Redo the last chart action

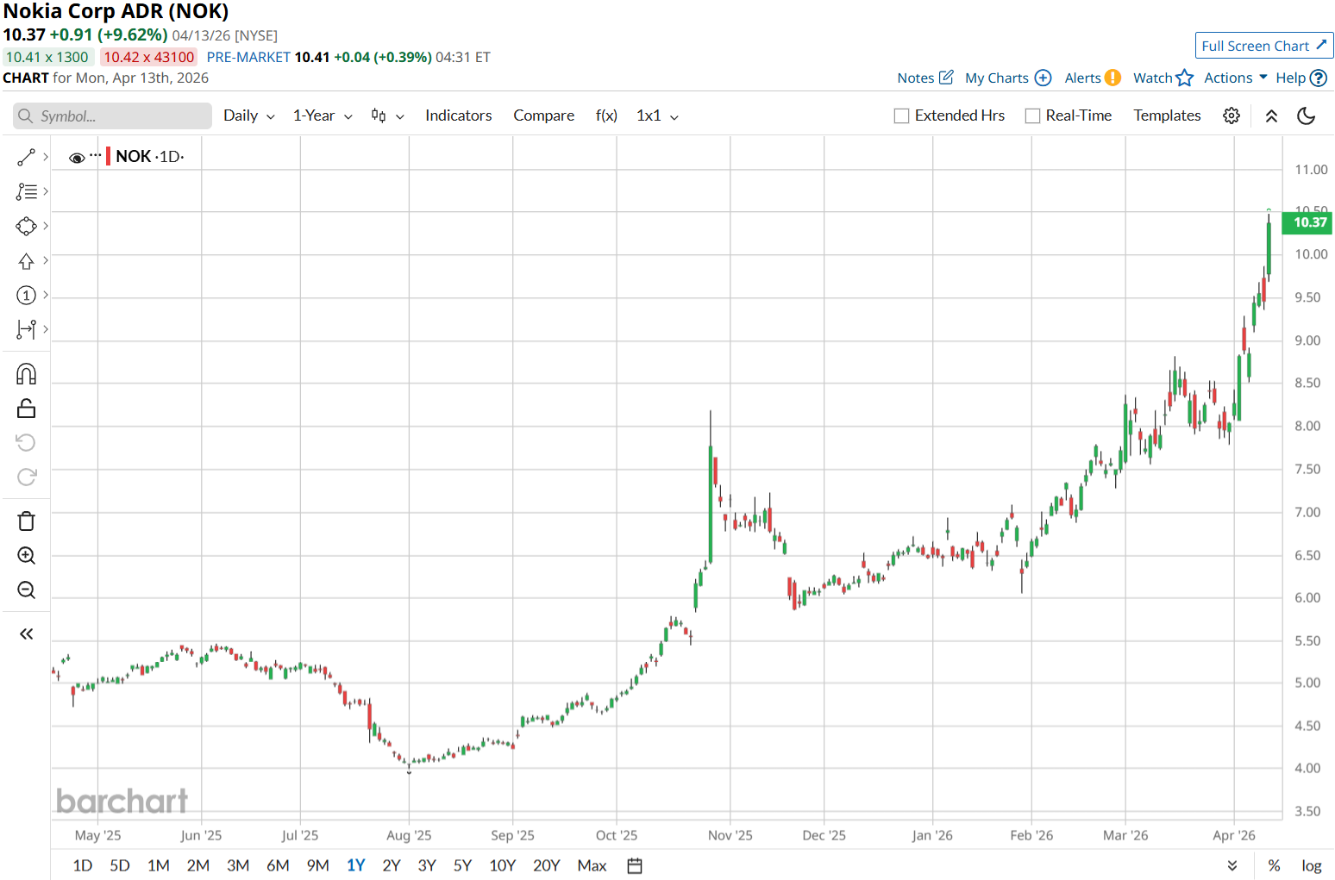(x=26, y=477)
